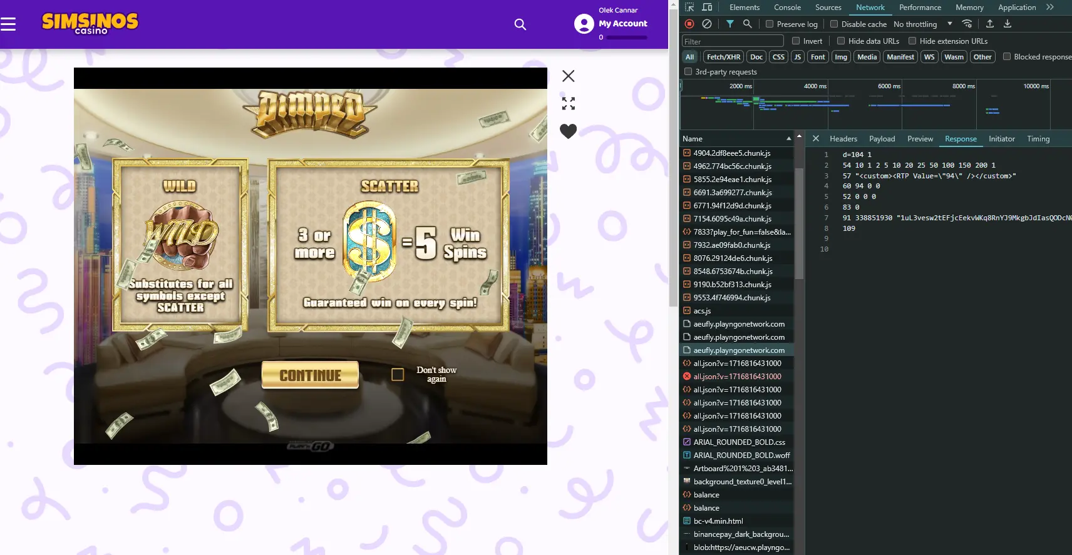The height and width of the screenshot is (555, 1072).
Task: Open the Application tab
Action: [1017, 8]
